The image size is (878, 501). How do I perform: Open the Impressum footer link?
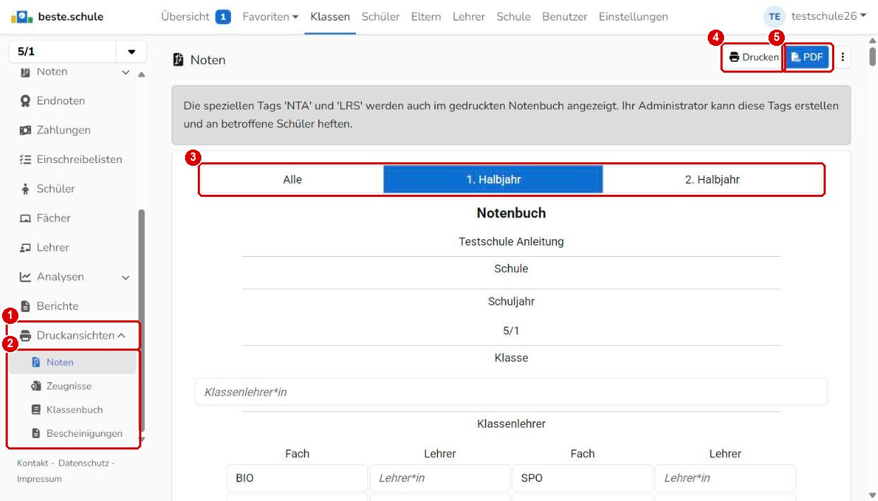coord(40,479)
